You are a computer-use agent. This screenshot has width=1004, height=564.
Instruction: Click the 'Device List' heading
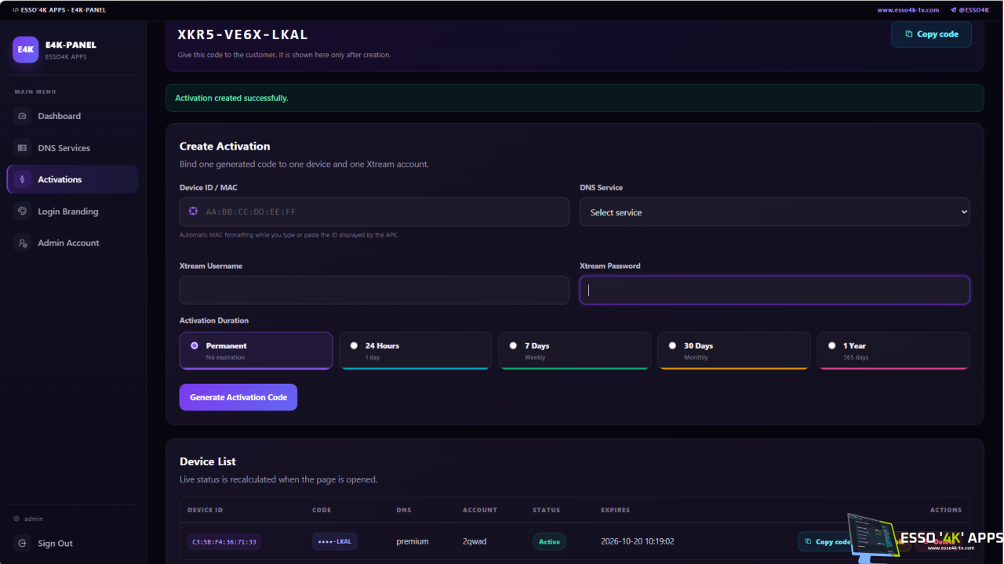coord(208,461)
